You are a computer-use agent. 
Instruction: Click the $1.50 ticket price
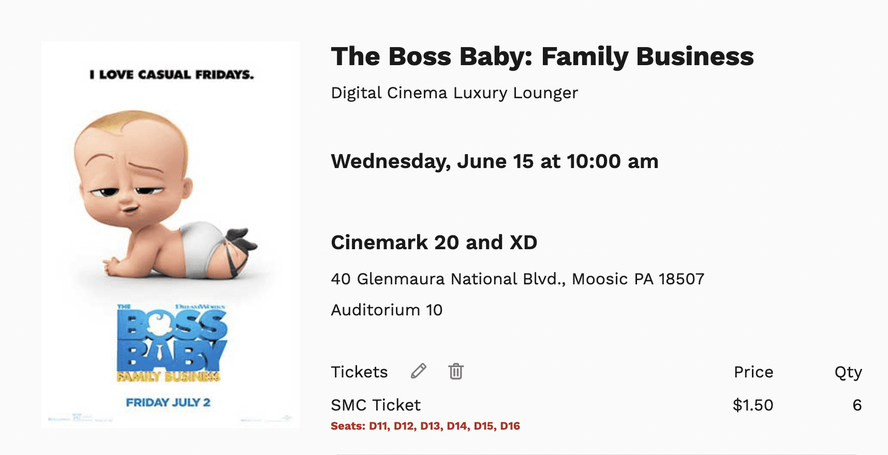point(753,405)
